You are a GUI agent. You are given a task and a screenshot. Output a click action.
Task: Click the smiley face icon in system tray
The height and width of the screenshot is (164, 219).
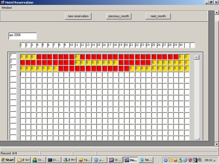(175, 160)
